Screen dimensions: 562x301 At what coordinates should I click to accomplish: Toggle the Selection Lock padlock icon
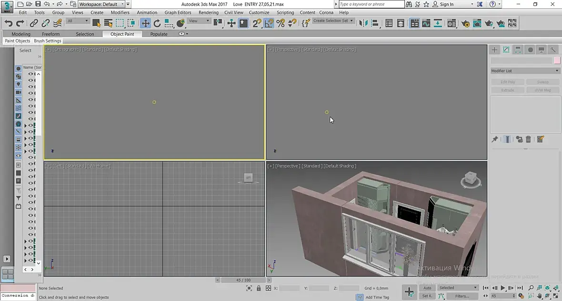tap(259, 288)
